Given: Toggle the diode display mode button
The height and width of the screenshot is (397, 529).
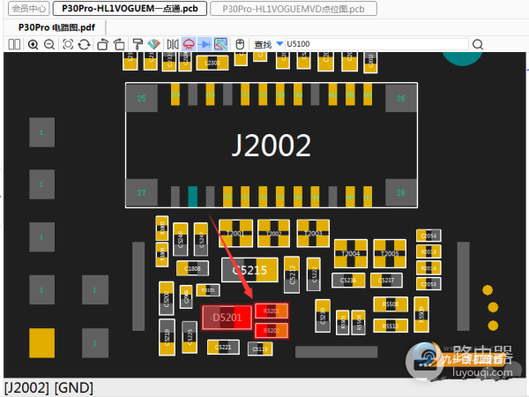Looking at the screenshot, I should [x=205, y=44].
